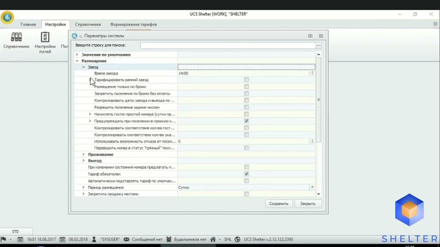Click scroll-down arrow of settings list

[318, 194]
